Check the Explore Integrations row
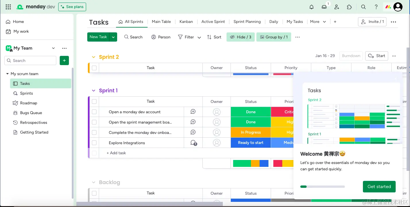410x207 pixels. coord(94,143)
